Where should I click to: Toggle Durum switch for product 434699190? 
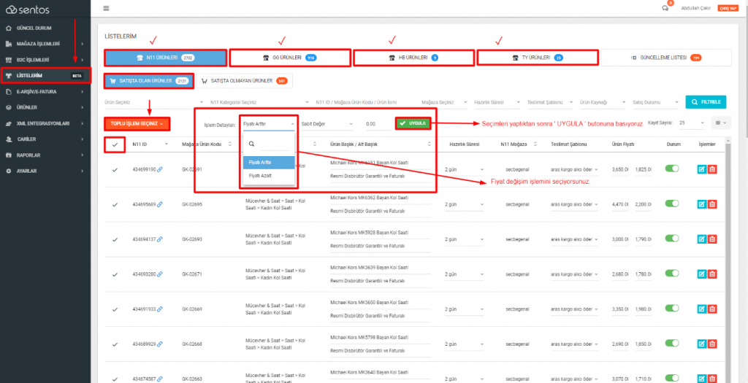pos(672,169)
